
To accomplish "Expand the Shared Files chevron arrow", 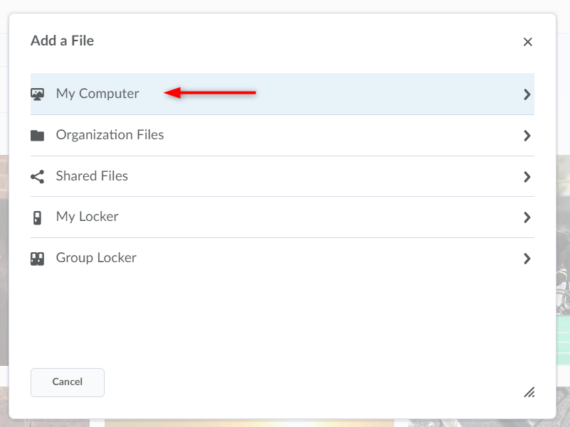I will 527,176.
